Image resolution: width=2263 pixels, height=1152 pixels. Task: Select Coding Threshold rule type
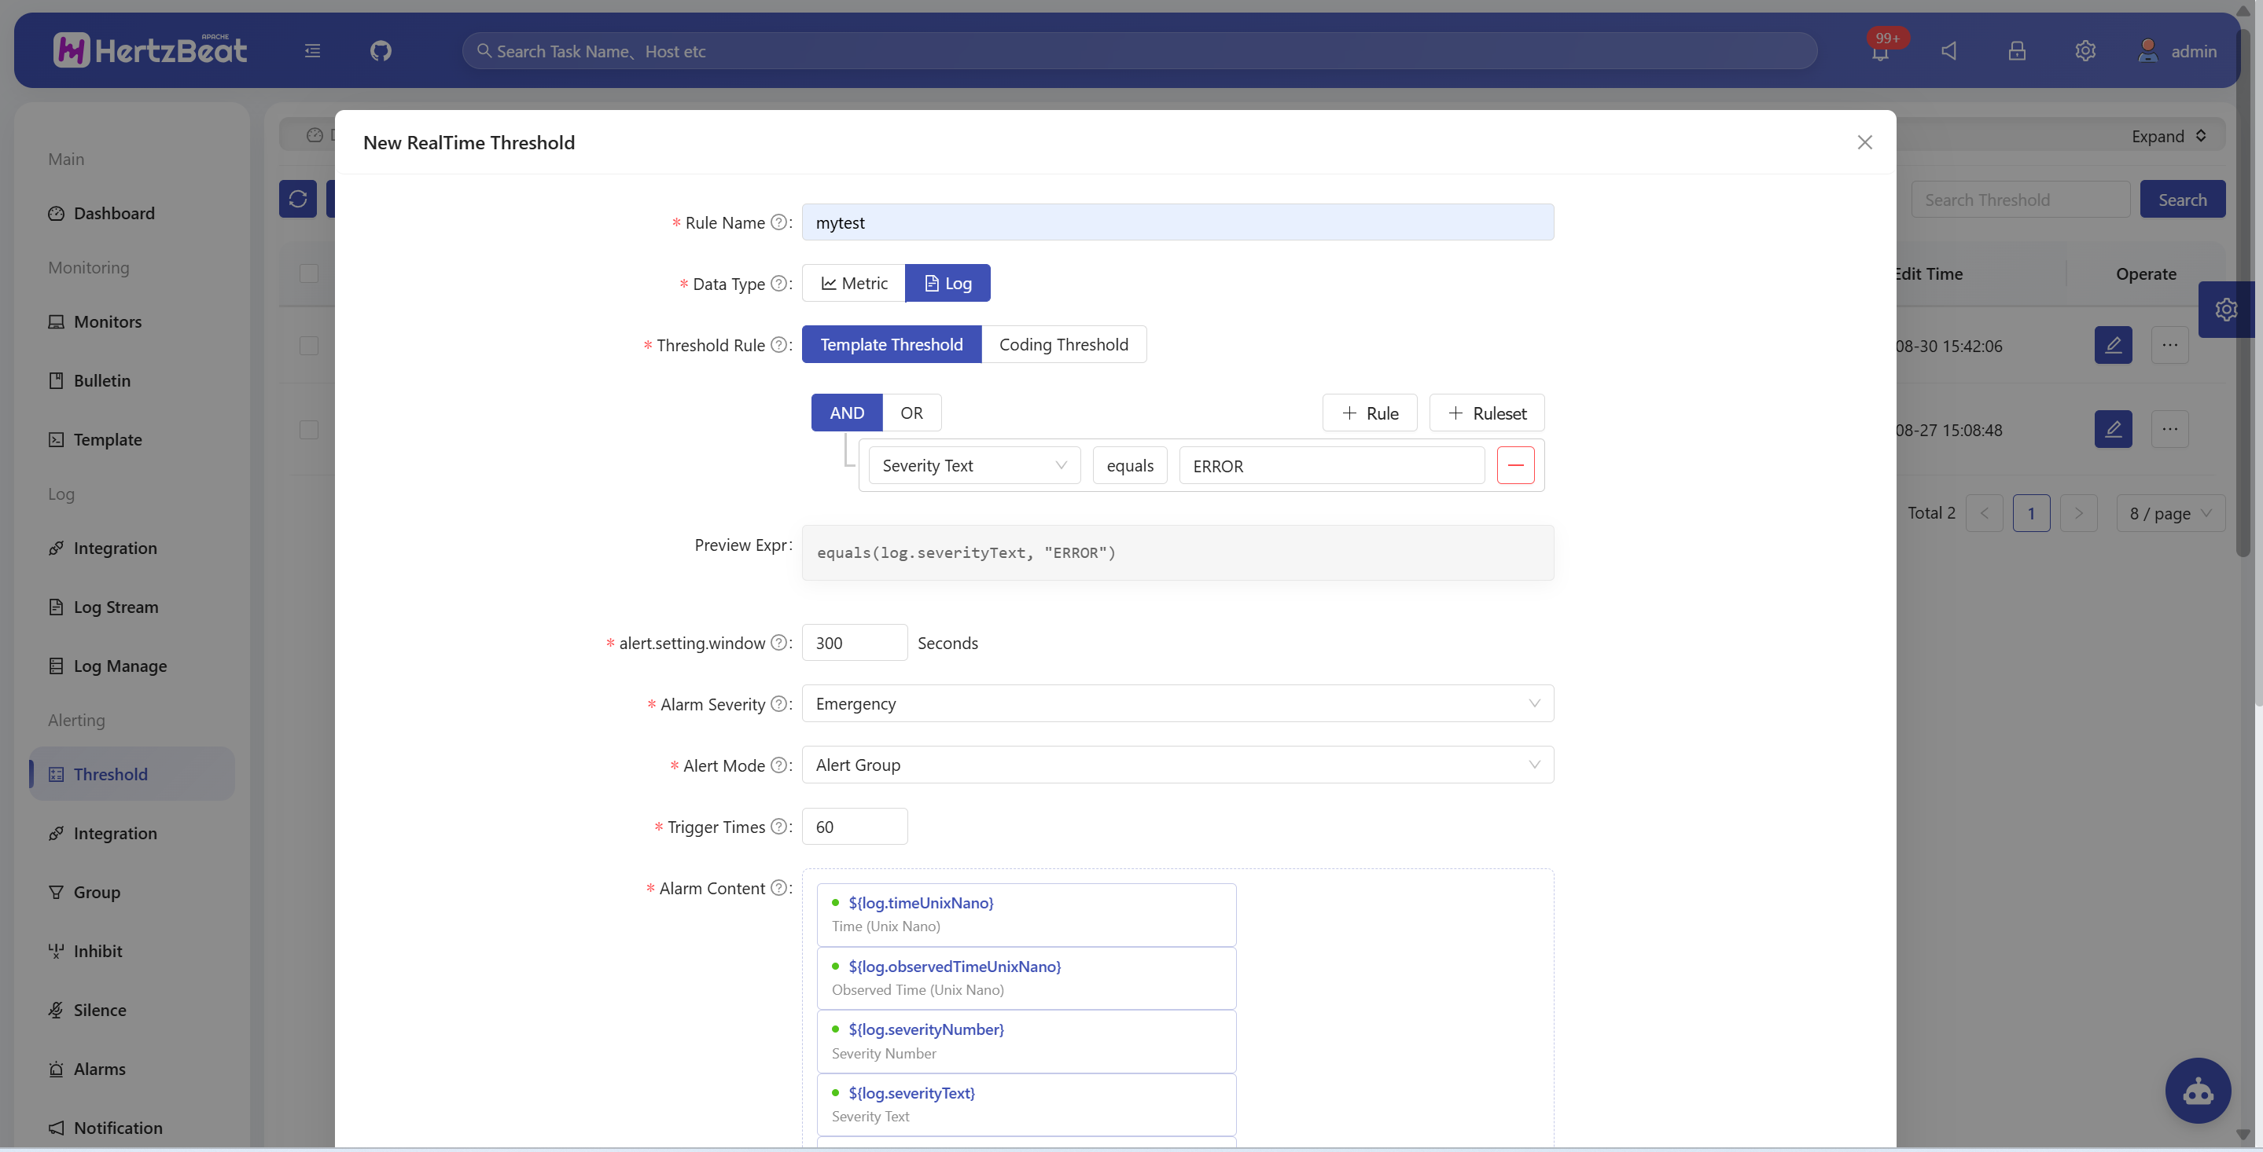click(x=1063, y=344)
